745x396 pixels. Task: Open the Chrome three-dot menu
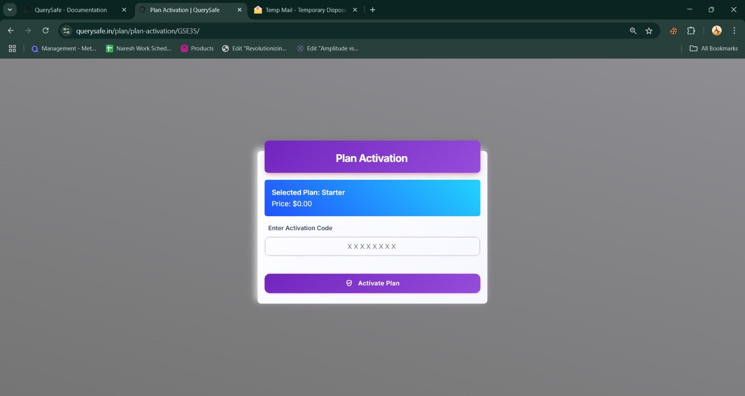click(734, 31)
